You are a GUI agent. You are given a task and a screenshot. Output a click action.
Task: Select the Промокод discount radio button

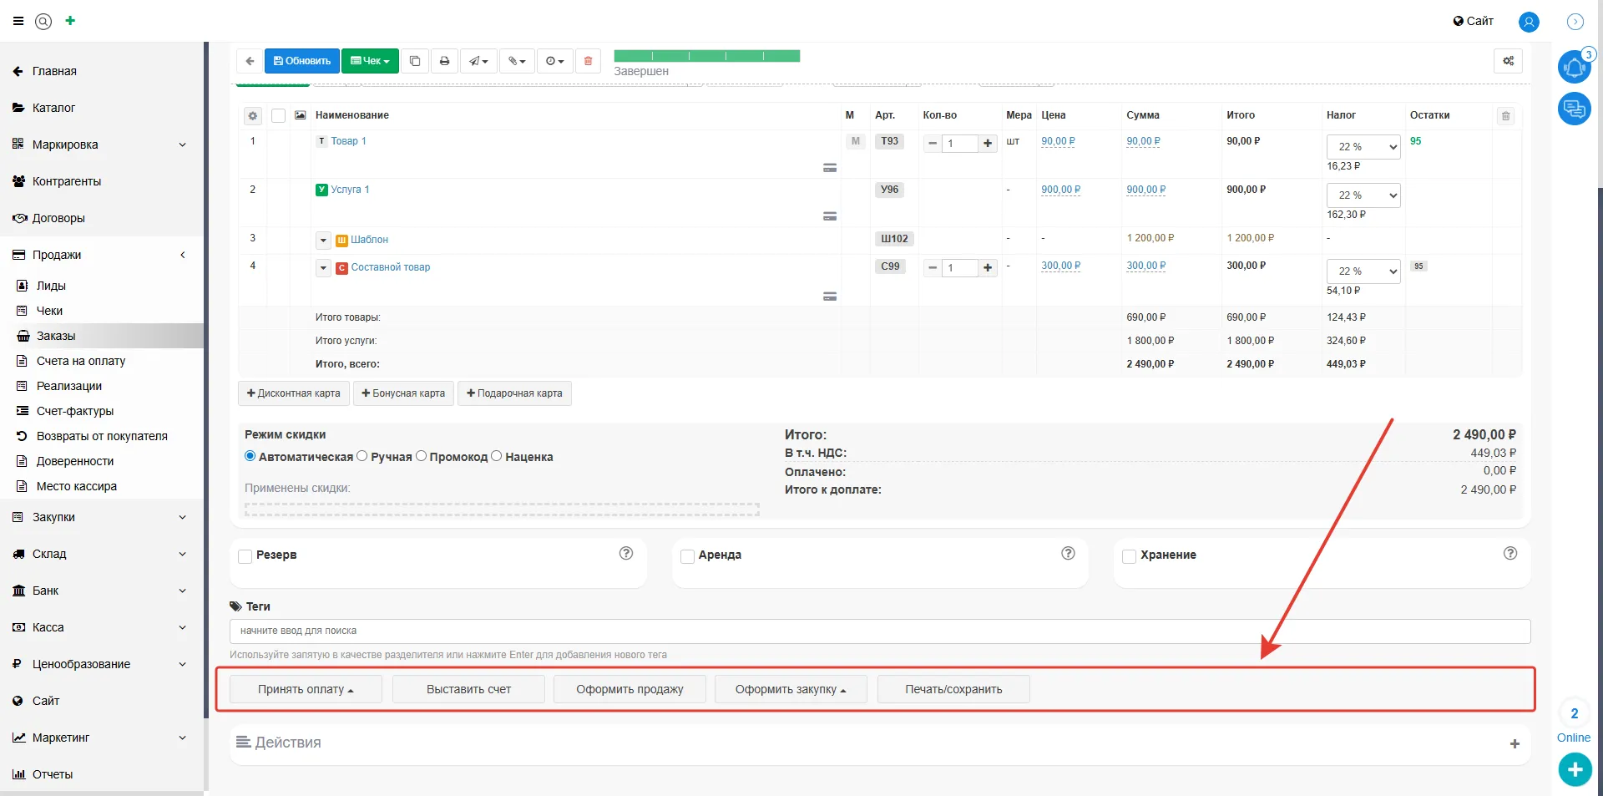point(422,456)
